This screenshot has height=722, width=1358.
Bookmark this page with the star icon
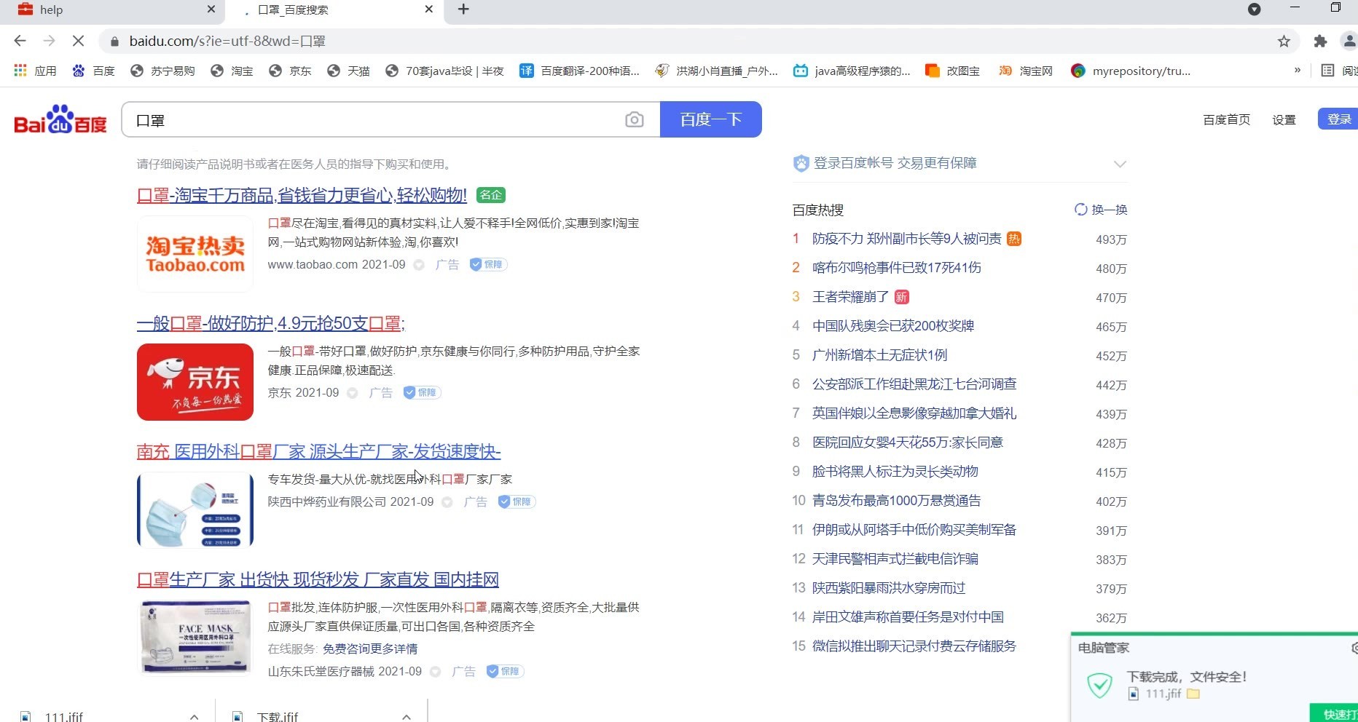[1284, 41]
